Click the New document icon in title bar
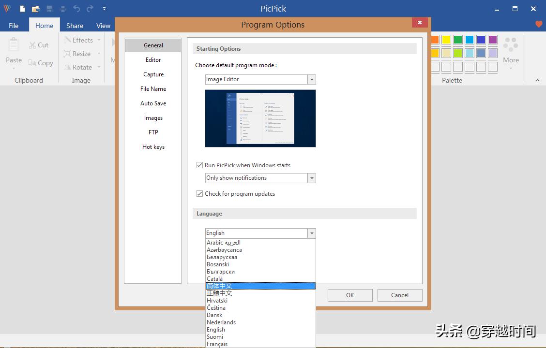 point(22,9)
